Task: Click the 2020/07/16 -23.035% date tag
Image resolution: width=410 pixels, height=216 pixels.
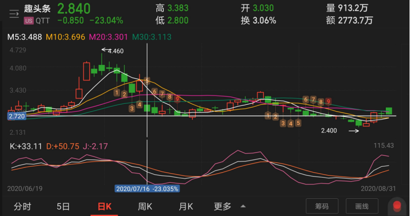Action: pyautogui.click(x=147, y=188)
